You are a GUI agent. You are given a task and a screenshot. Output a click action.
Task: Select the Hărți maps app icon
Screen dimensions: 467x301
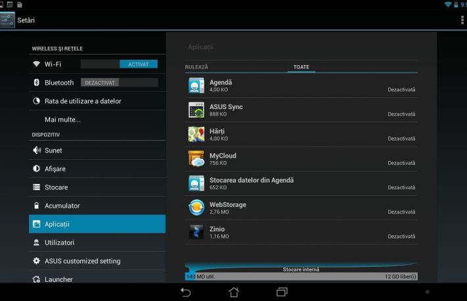[x=197, y=134]
